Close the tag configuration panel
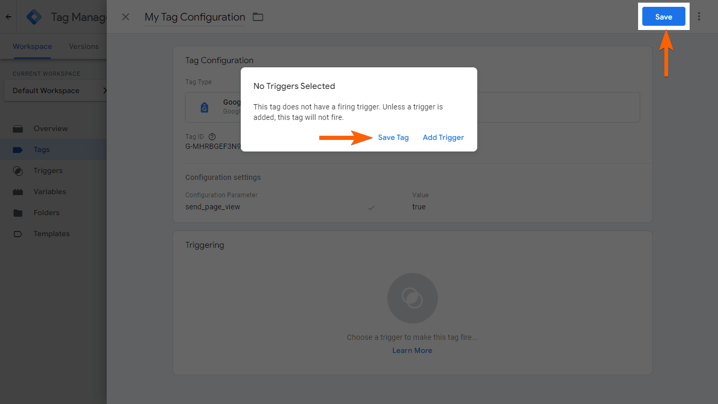The image size is (718, 404). (x=126, y=17)
